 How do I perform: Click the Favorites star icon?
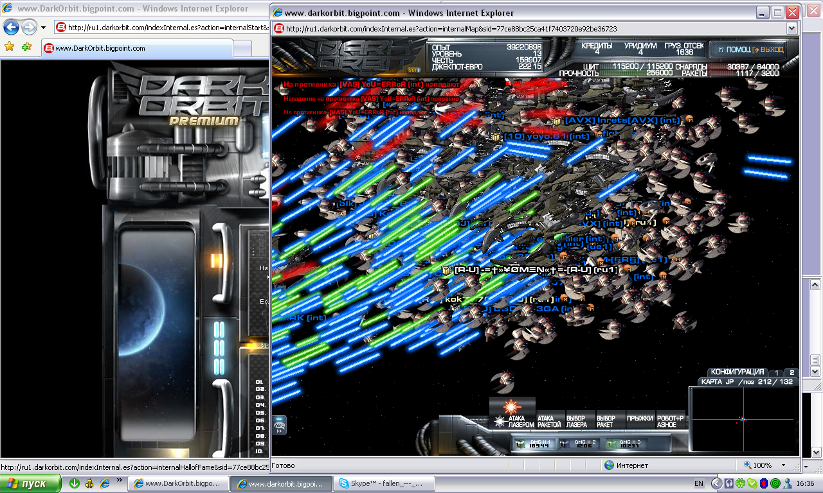(9, 47)
